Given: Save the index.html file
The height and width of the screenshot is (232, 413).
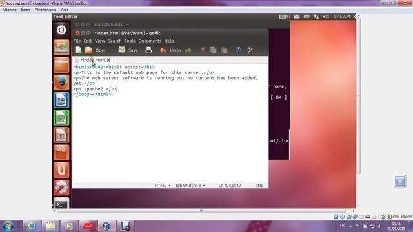Looking at the screenshot, I should [128, 50].
